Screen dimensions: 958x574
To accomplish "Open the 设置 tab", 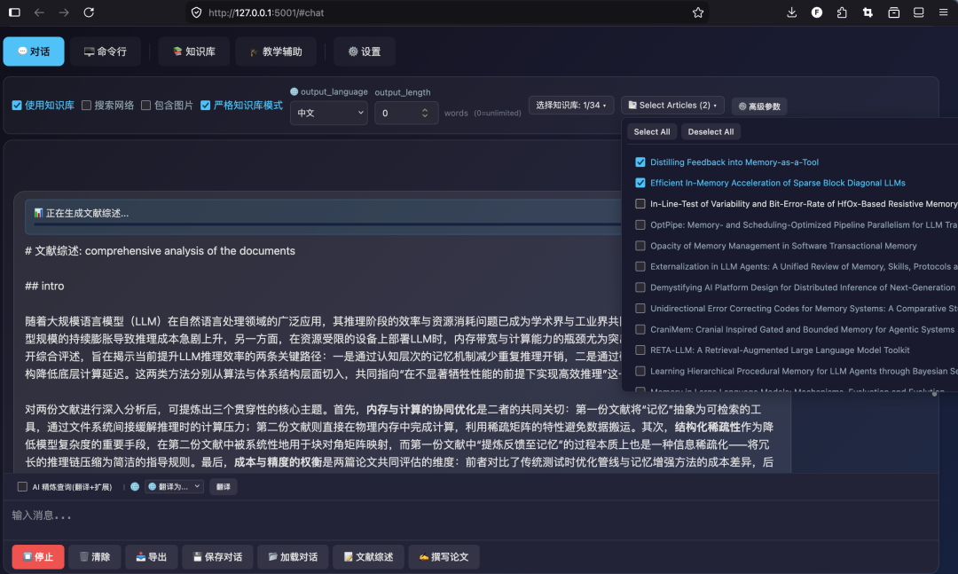I will pyautogui.click(x=365, y=51).
